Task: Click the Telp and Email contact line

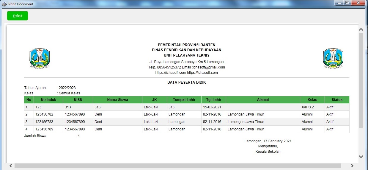Action: click(187, 67)
